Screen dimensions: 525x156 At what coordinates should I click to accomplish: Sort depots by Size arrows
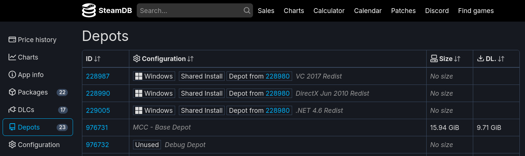(458, 59)
